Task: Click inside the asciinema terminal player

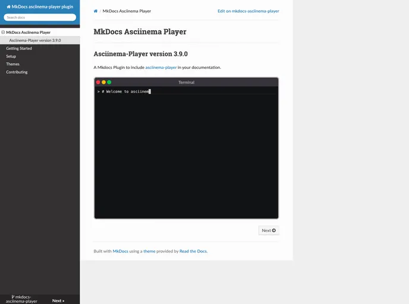Action: click(186, 153)
